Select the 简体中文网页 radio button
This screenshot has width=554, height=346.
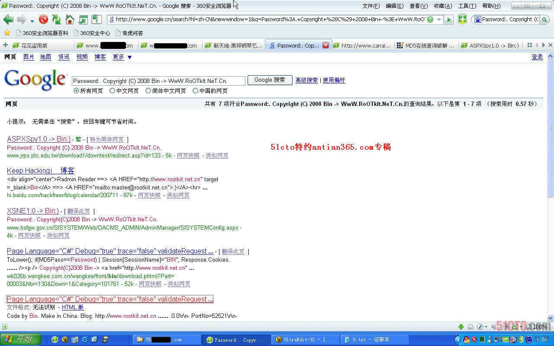click(x=148, y=91)
